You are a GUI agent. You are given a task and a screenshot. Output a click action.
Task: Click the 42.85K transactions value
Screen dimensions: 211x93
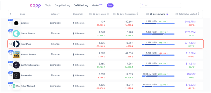[x=129, y=53]
